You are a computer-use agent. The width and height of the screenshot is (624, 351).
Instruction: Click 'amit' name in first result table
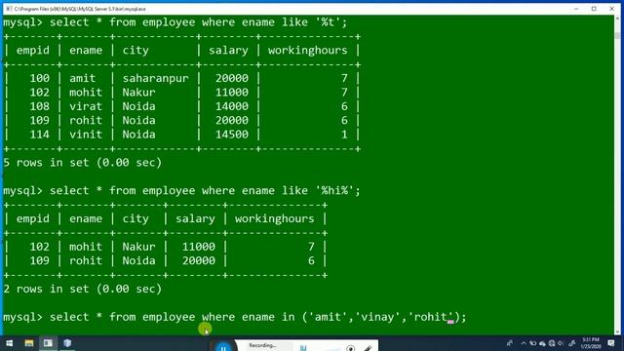(82, 78)
